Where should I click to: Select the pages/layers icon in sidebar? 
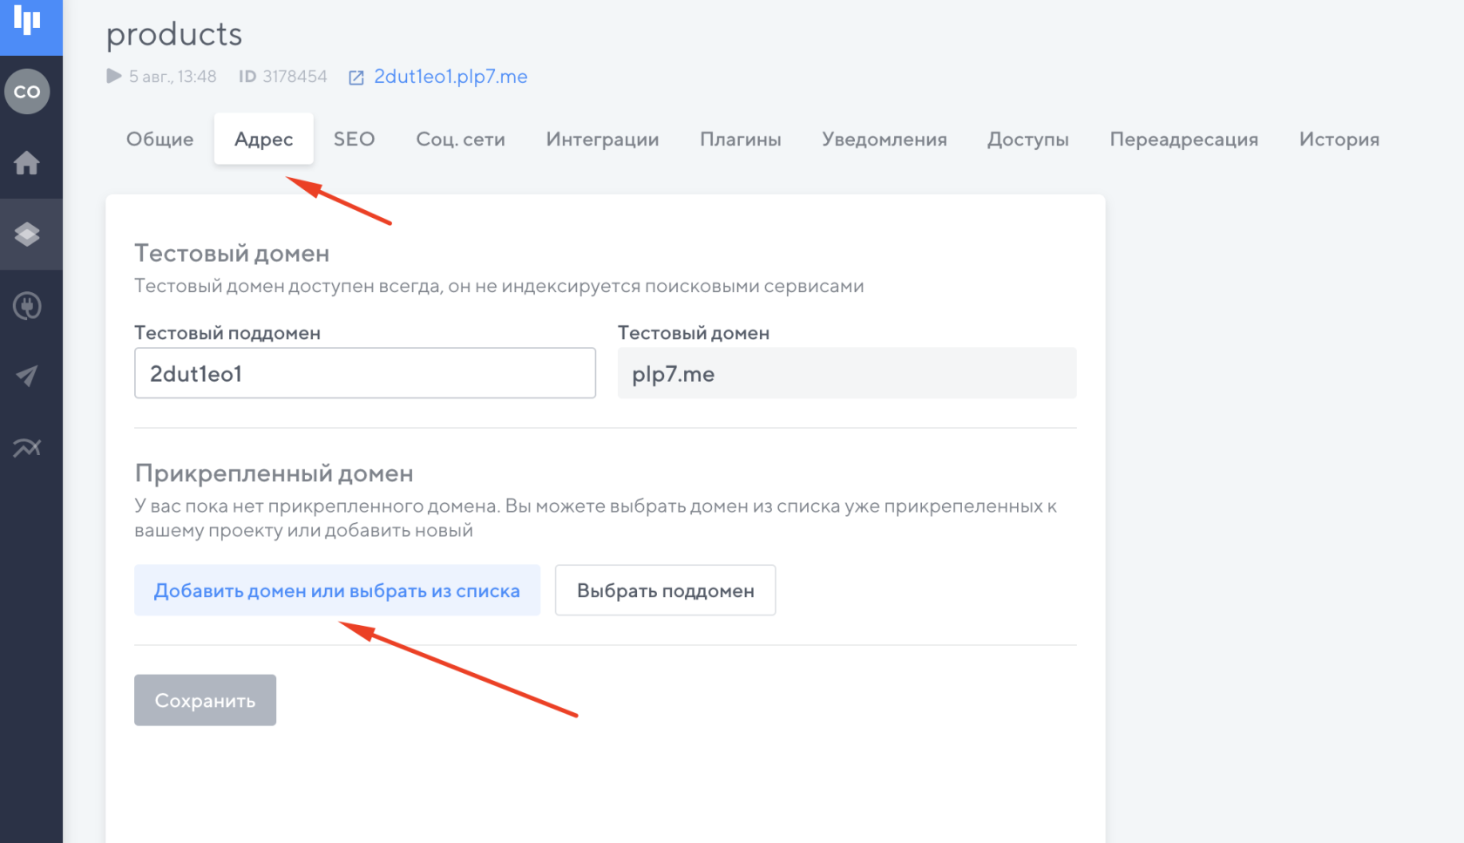pos(29,234)
